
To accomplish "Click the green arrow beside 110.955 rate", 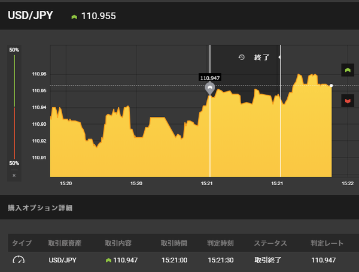I will [74, 17].
